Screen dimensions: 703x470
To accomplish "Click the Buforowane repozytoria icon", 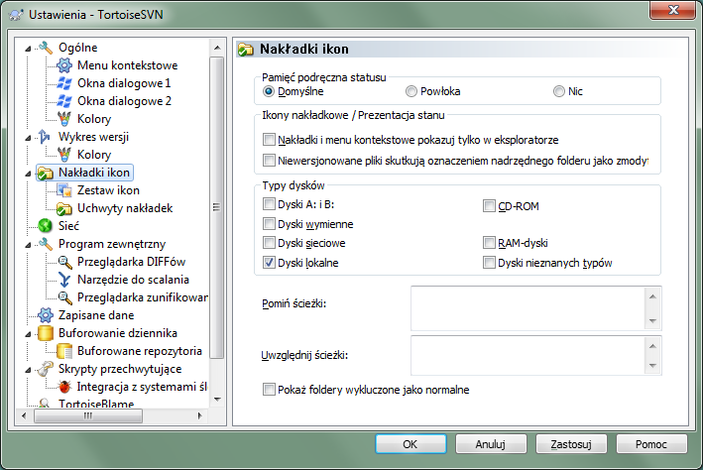I will coord(64,351).
